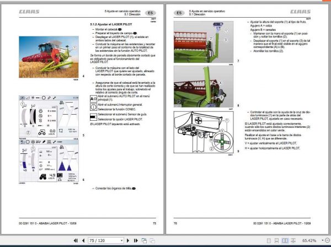Click the page number 76 in the footer
The width and height of the screenshot is (331, 247).
pyautogui.click(x=175, y=223)
